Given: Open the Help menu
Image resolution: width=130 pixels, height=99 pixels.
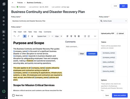Looking at the screenshot, I should coord(40,32).
